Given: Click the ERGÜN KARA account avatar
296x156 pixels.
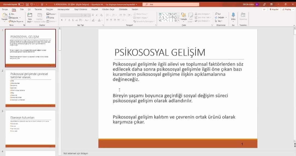Looking at the screenshot, I should [257, 4].
